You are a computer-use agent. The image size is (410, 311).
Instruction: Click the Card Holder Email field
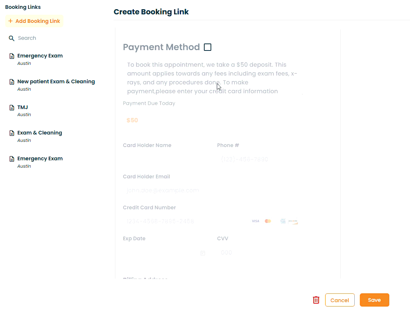[210, 191]
